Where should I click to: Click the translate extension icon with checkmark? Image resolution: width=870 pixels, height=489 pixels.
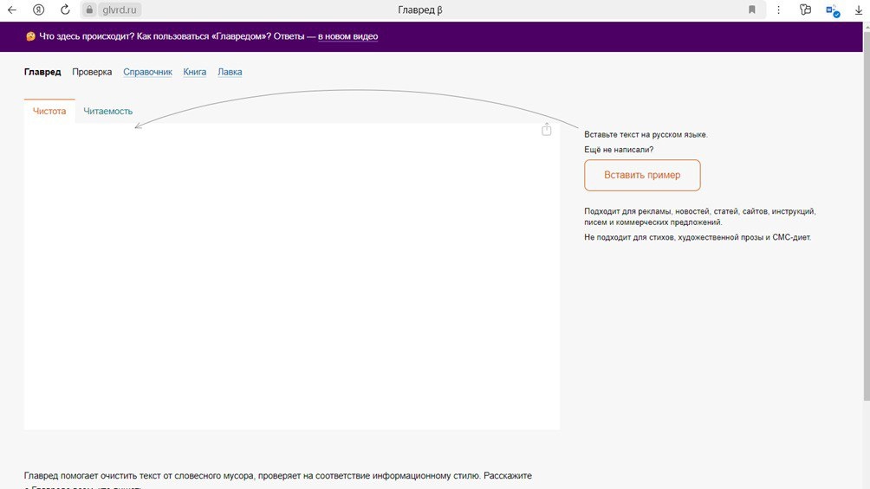coord(832,10)
